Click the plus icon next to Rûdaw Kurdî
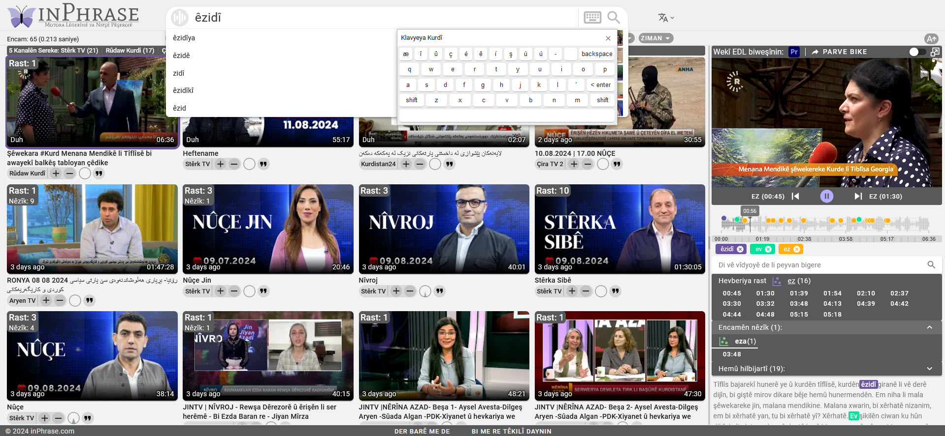945x436 pixels. [56, 174]
